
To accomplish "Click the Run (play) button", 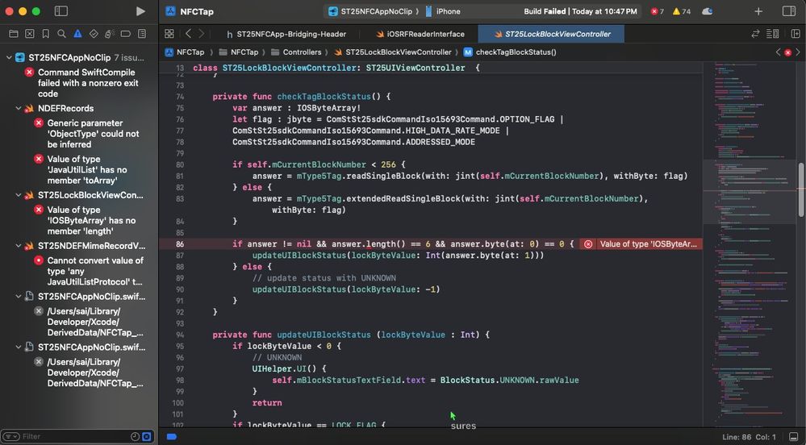I will (140, 11).
